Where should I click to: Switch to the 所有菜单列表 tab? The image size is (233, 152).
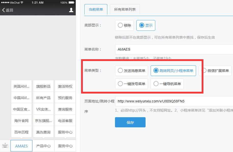click(x=125, y=10)
